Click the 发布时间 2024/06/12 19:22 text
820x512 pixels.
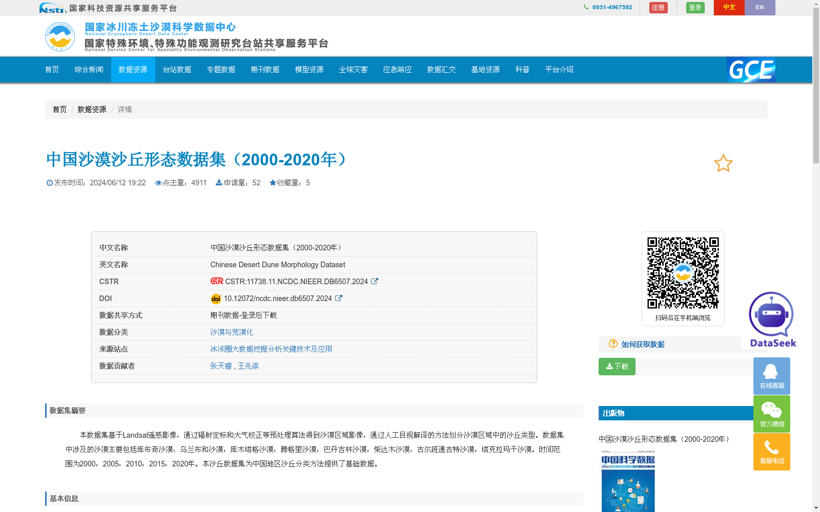click(96, 183)
